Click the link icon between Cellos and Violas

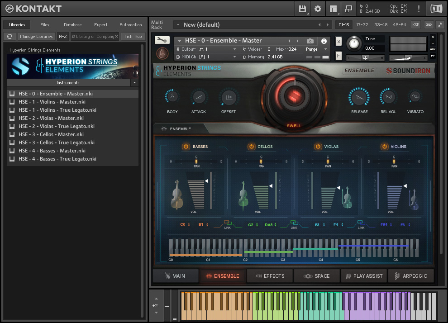(x=294, y=223)
